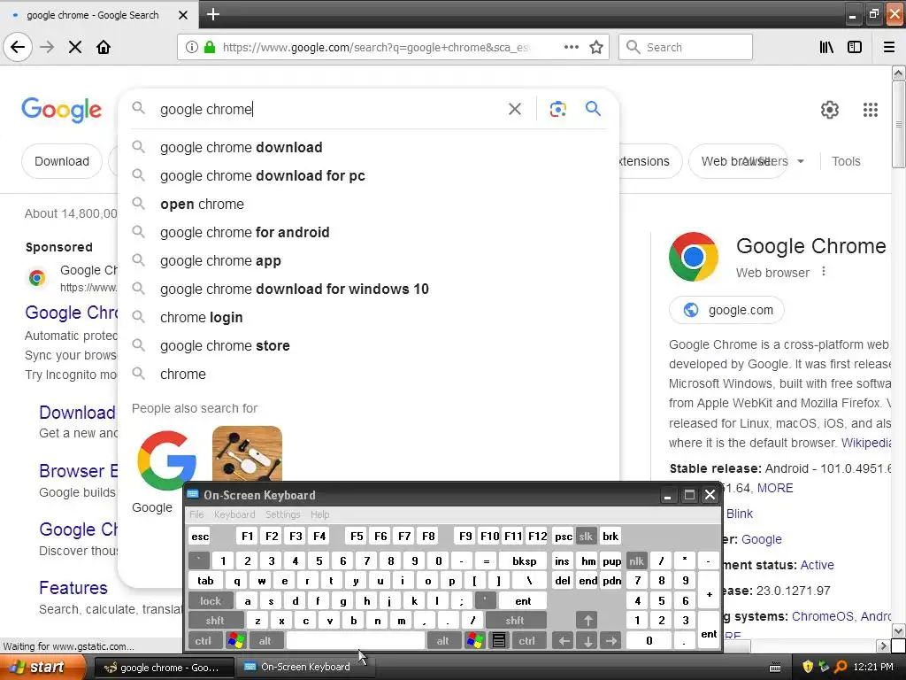The image size is (906, 680).
Task: Click the Google Chrome logo in knowledge panel
Action: pos(694,257)
